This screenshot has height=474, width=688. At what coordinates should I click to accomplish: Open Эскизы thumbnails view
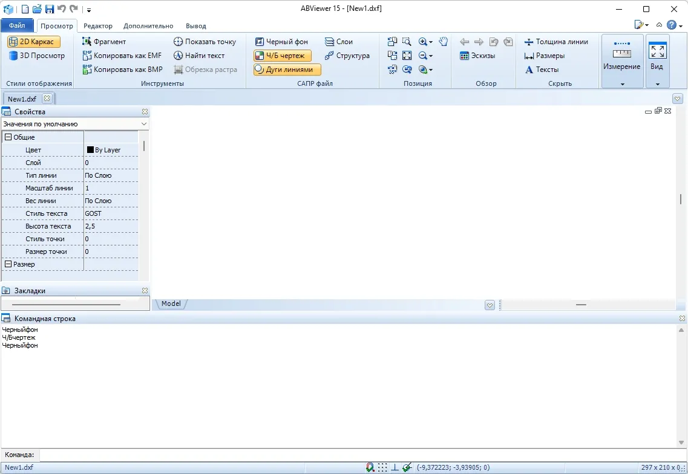tap(477, 56)
